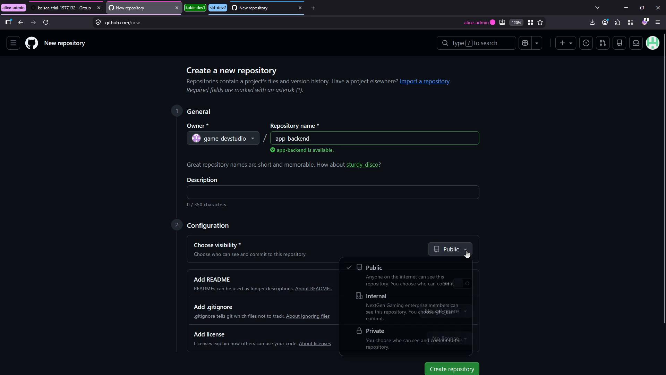The image size is (666, 375).
Task: Open the Notifications inbox icon
Action: 636,43
